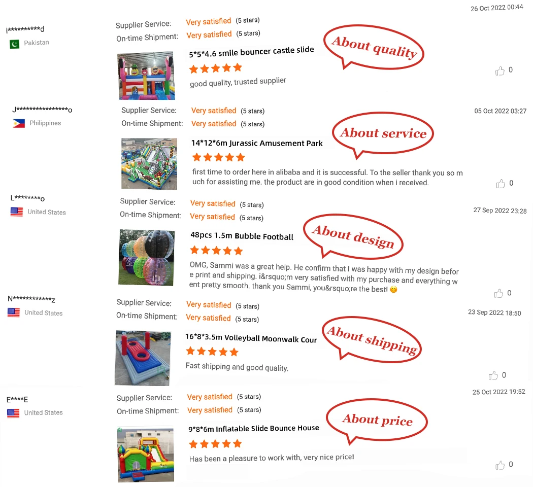Click star rating of Bubble Football review
Viewport: 533px width, 487px height.
tap(217, 251)
